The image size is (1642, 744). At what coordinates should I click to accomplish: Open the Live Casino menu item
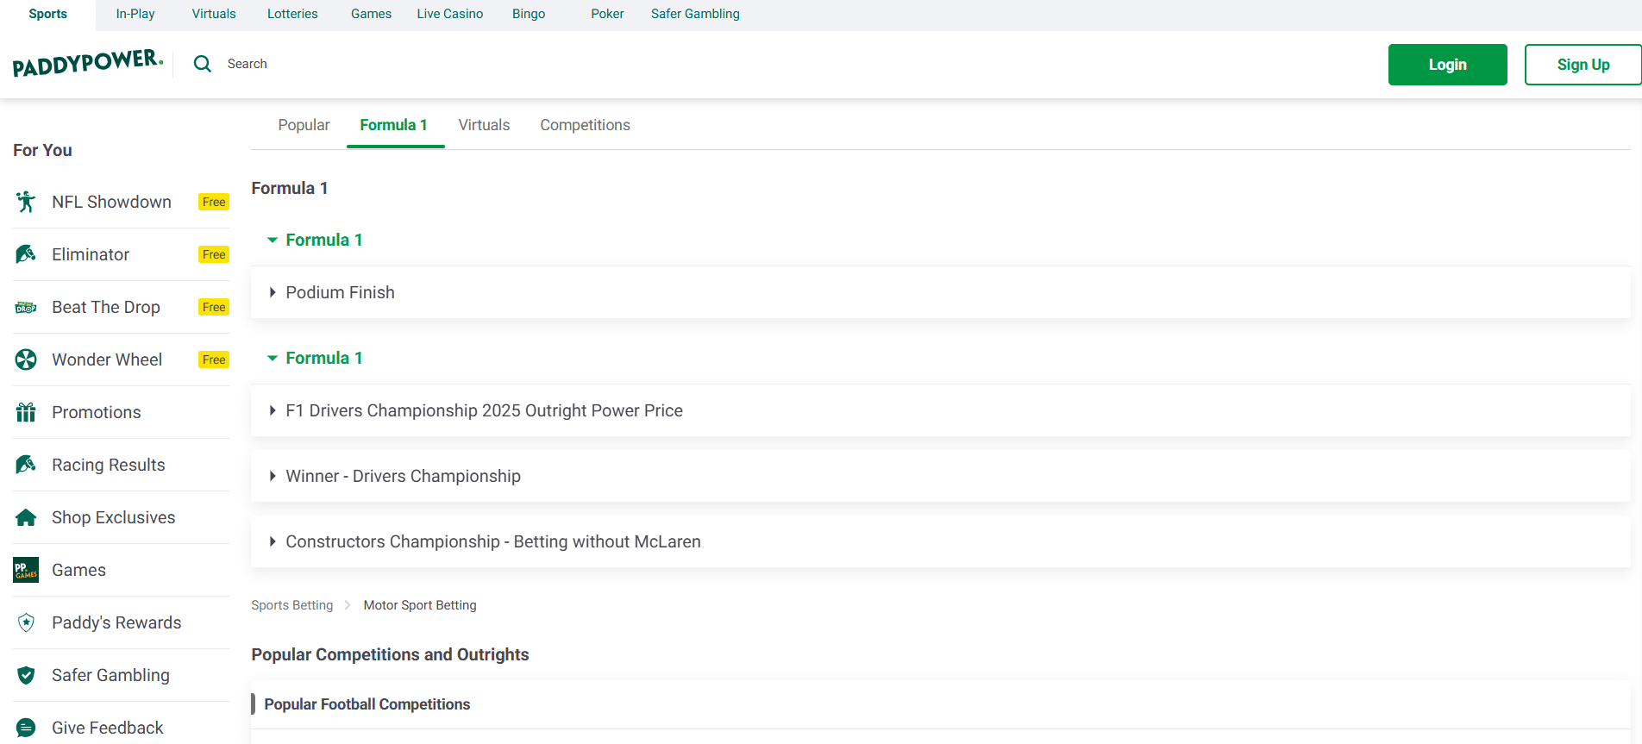click(x=449, y=14)
